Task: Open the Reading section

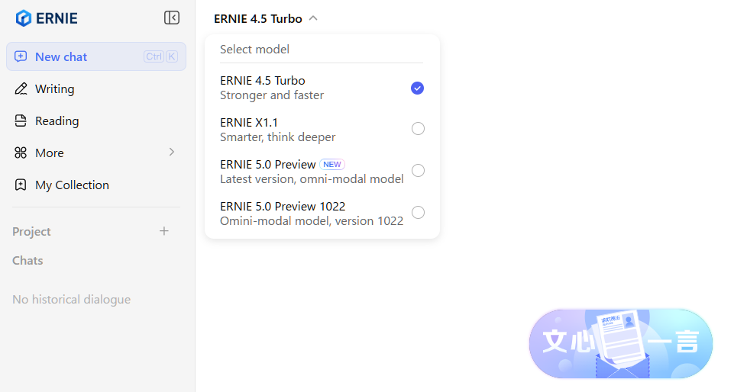Action: click(57, 120)
